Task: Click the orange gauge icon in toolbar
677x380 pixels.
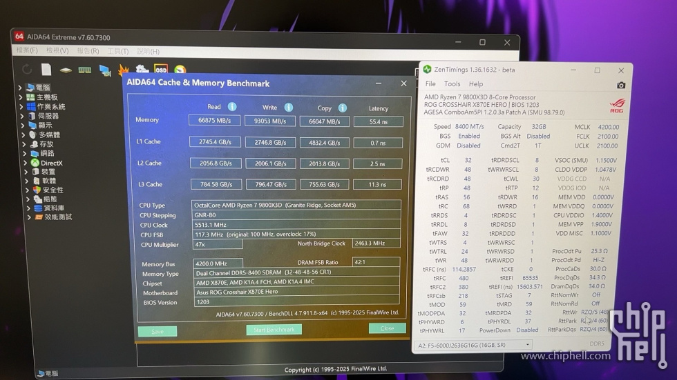Action: click(x=180, y=70)
